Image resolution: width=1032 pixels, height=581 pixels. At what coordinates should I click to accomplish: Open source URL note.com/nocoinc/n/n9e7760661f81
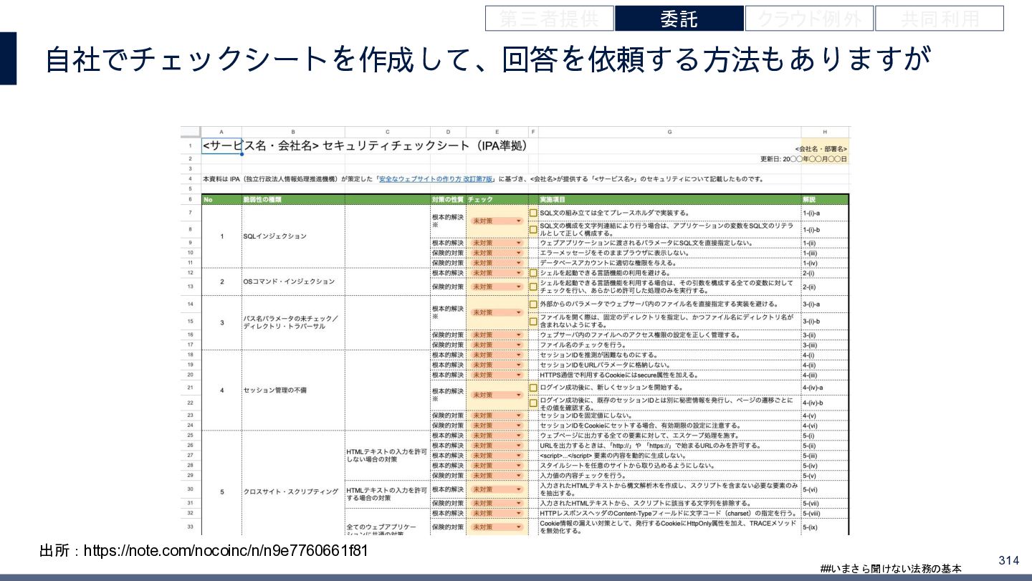(x=226, y=551)
